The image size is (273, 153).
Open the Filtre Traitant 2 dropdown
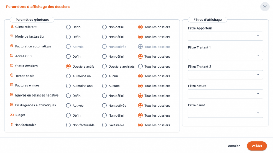pyautogui.click(x=225, y=75)
